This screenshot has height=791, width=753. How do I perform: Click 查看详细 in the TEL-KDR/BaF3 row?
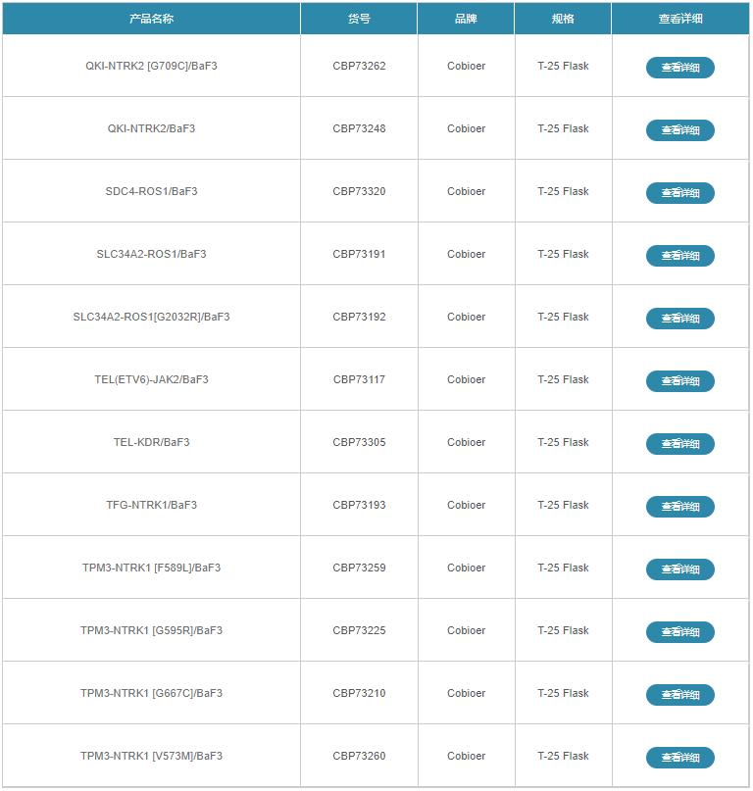click(679, 444)
